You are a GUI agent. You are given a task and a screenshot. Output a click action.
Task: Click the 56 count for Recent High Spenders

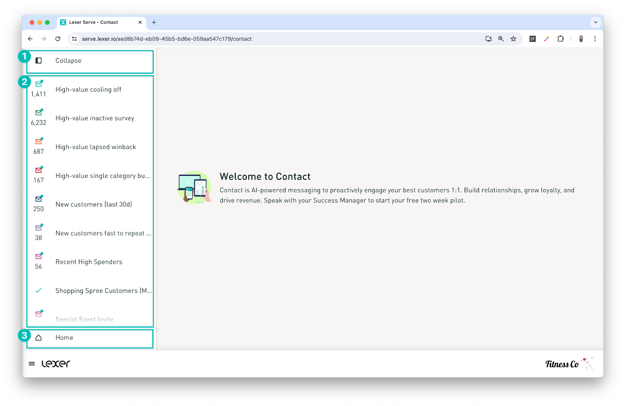(39, 267)
